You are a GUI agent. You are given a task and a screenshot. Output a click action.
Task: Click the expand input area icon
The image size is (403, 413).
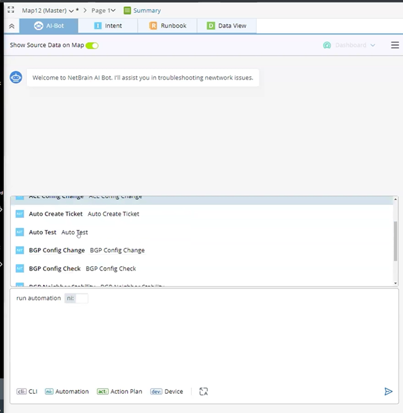(x=203, y=391)
